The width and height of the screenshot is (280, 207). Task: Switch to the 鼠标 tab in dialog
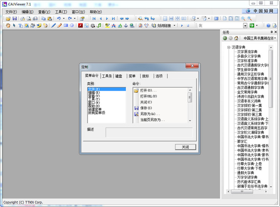tap(146, 76)
